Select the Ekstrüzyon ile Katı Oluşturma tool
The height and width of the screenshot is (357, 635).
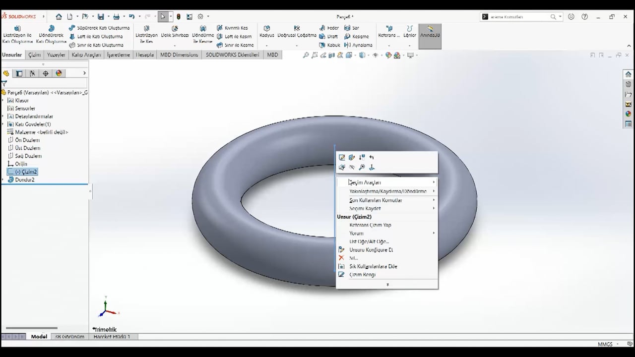point(17,35)
